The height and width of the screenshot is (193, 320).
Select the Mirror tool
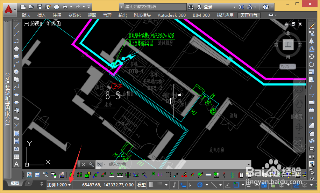[x=312, y=41]
